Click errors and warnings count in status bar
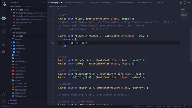Image resolution: width=192 pixels, height=108 pixels. pyautogui.click(x=6, y=106)
